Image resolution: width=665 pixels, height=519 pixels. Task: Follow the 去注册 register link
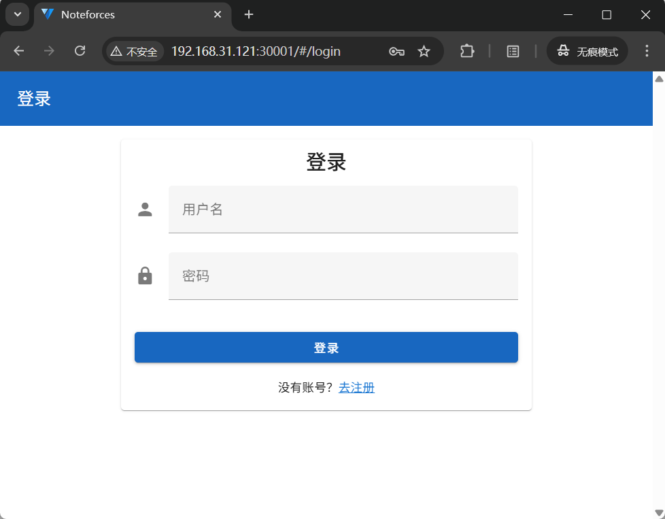coord(356,388)
